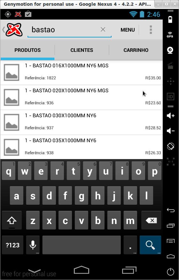Click the R$35.00 price

click(x=153, y=78)
